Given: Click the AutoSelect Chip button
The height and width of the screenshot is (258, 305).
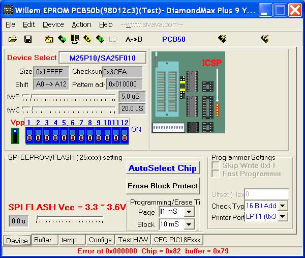Looking at the screenshot, I should pyautogui.click(x=163, y=168).
